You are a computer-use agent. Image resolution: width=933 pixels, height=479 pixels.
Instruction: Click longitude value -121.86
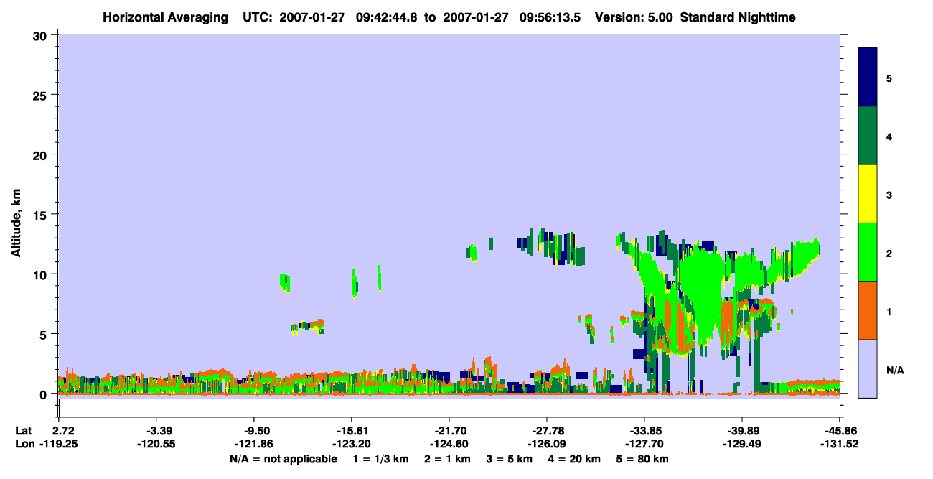[253, 444]
